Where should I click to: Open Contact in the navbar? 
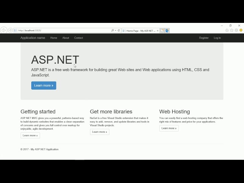79,38
